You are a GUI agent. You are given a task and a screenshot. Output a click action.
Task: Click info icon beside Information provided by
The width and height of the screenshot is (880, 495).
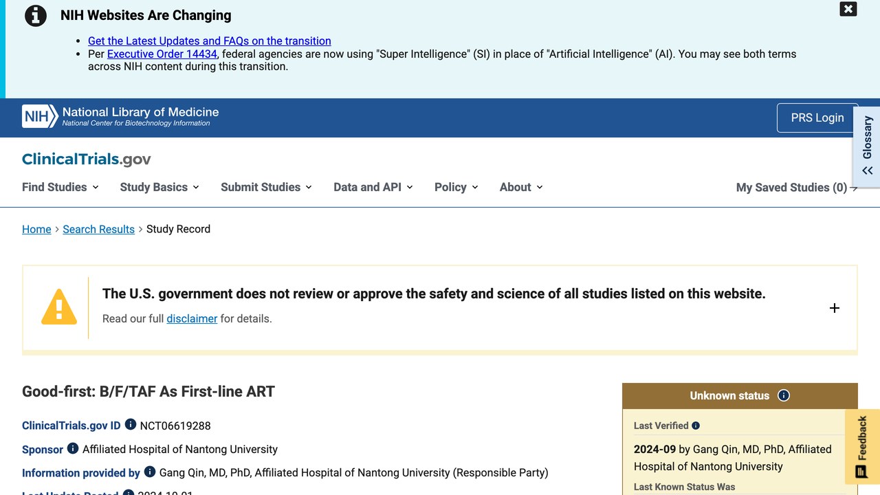[150, 472]
